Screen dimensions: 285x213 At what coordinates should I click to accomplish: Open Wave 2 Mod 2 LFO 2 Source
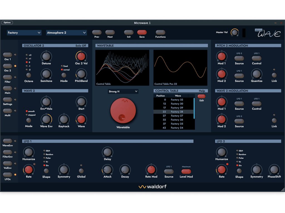239,121
